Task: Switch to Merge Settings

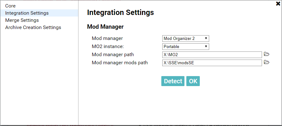Action: click(22, 20)
